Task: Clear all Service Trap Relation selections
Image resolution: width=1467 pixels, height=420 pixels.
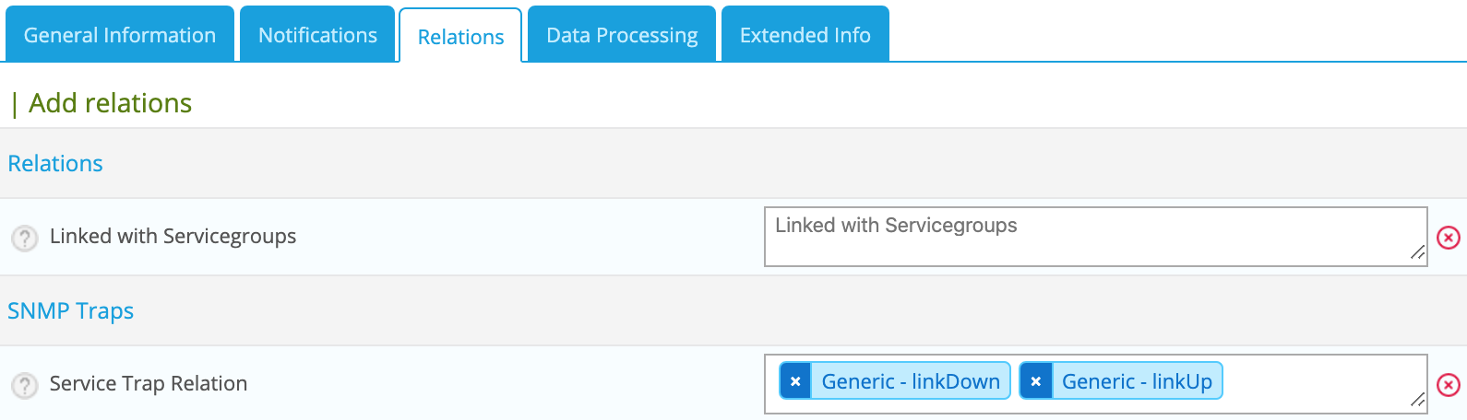Action: (1449, 385)
